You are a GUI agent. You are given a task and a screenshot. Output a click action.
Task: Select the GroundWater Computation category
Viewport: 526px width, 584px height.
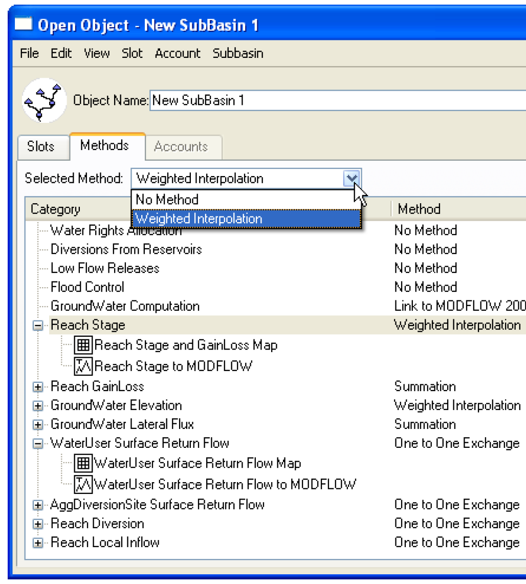pos(125,306)
